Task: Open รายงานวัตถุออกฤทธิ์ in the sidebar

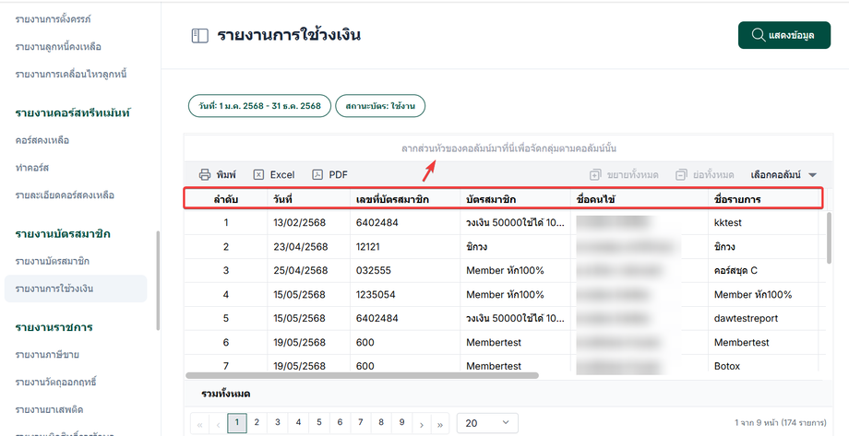Action: (55, 382)
